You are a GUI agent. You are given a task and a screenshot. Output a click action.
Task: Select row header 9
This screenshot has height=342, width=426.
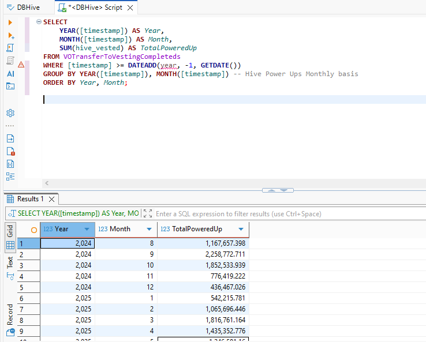coord(28,332)
